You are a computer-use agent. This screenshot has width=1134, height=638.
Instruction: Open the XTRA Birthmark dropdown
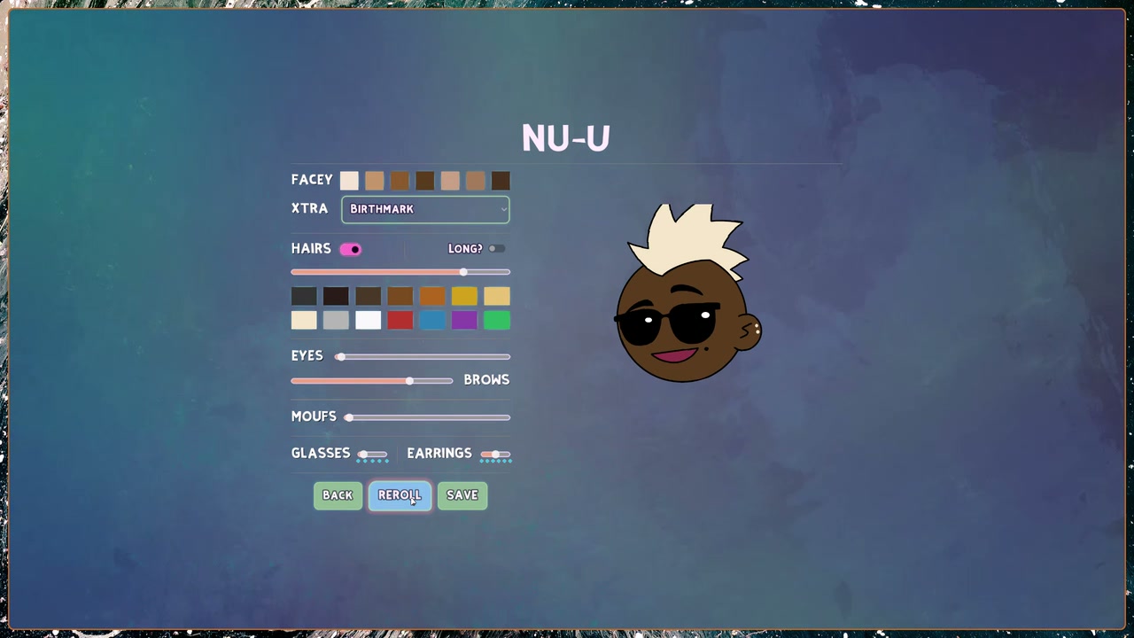pos(425,209)
